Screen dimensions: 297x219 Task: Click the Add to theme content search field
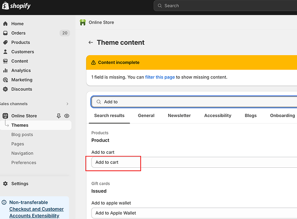coord(194,102)
